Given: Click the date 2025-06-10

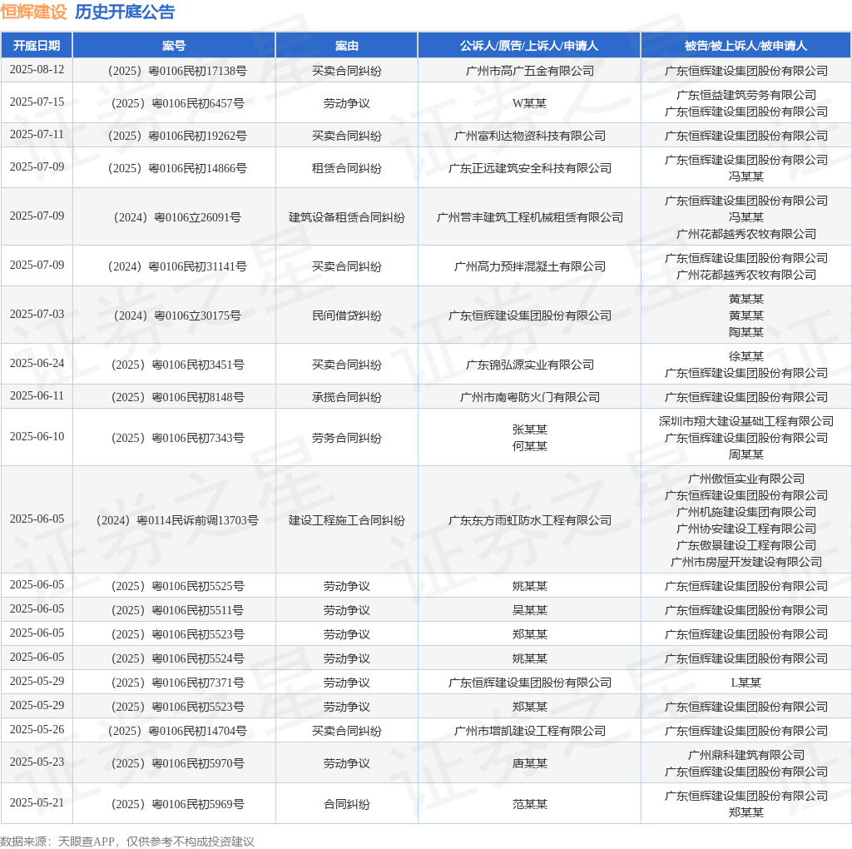Looking at the screenshot, I should pyautogui.click(x=37, y=436).
